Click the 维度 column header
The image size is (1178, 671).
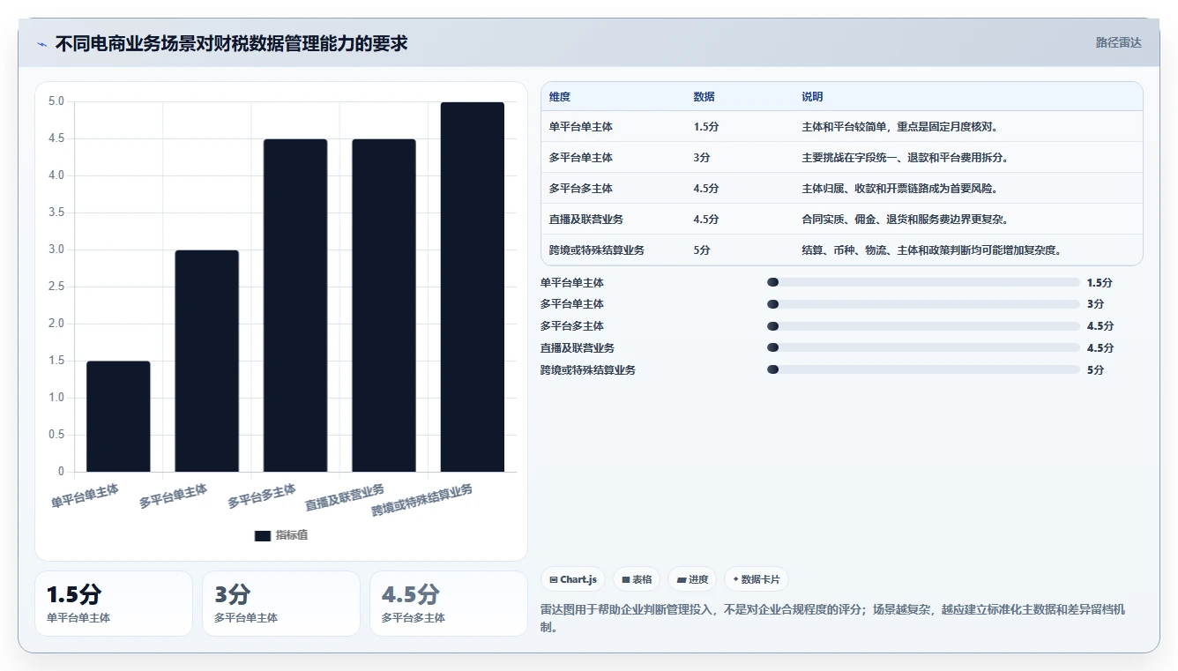tap(560, 97)
